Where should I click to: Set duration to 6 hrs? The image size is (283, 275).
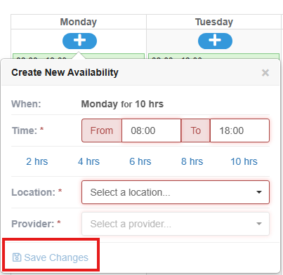coord(140,161)
